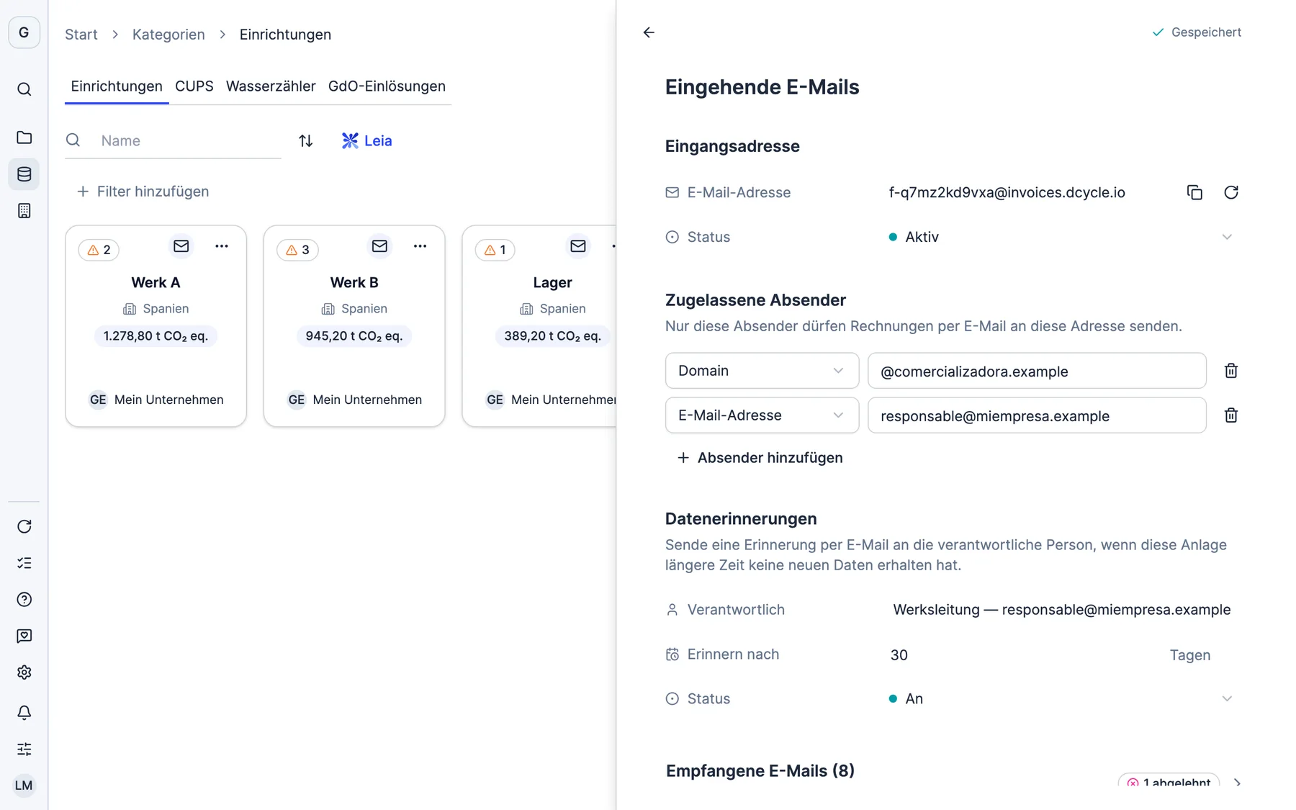Switch to the Einrichtungen tab
This screenshot has height=810, width=1296.
tap(117, 86)
